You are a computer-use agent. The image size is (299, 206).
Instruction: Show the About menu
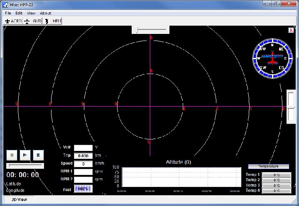pyautogui.click(x=45, y=13)
